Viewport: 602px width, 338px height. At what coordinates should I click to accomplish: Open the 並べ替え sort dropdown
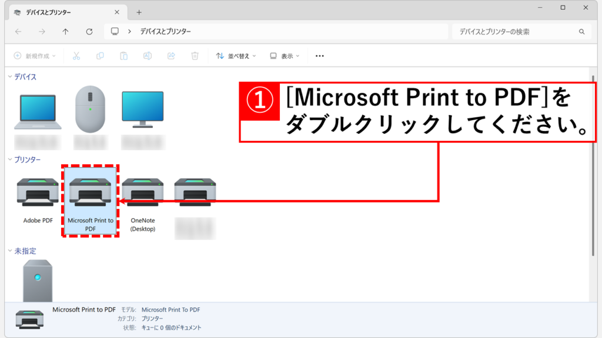coord(236,56)
